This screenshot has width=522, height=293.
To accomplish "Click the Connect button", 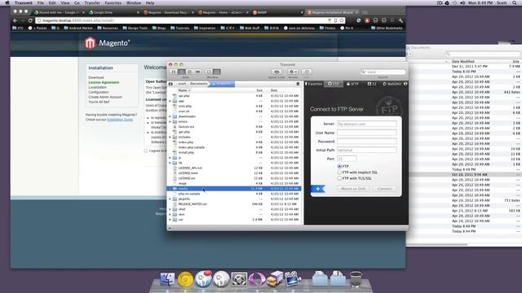I will tap(384, 189).
